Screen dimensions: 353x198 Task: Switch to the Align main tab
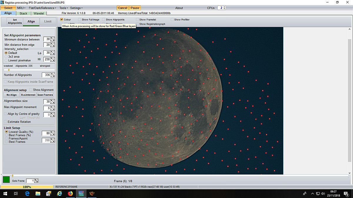click(8, 13)
